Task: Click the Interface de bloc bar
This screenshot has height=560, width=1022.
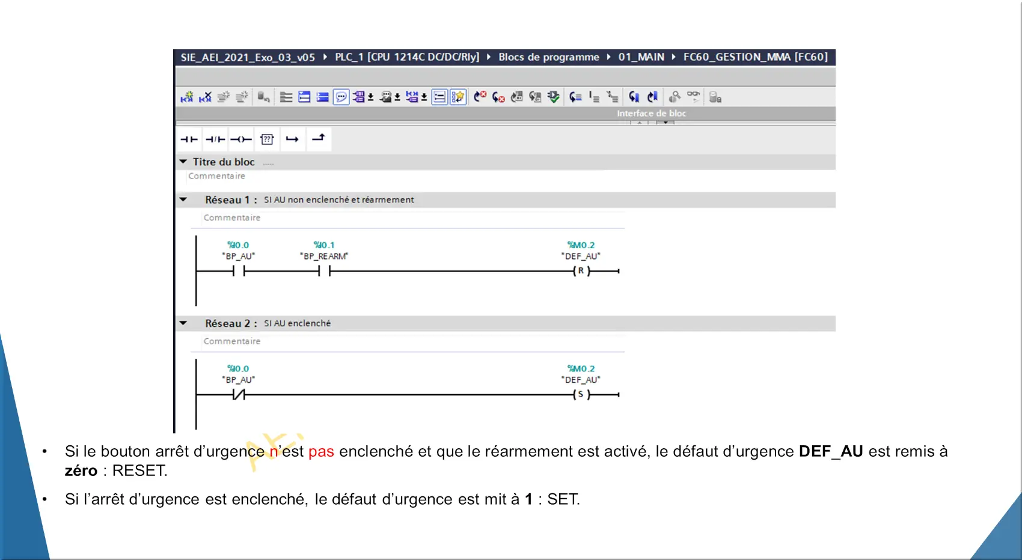Action: 506,113
